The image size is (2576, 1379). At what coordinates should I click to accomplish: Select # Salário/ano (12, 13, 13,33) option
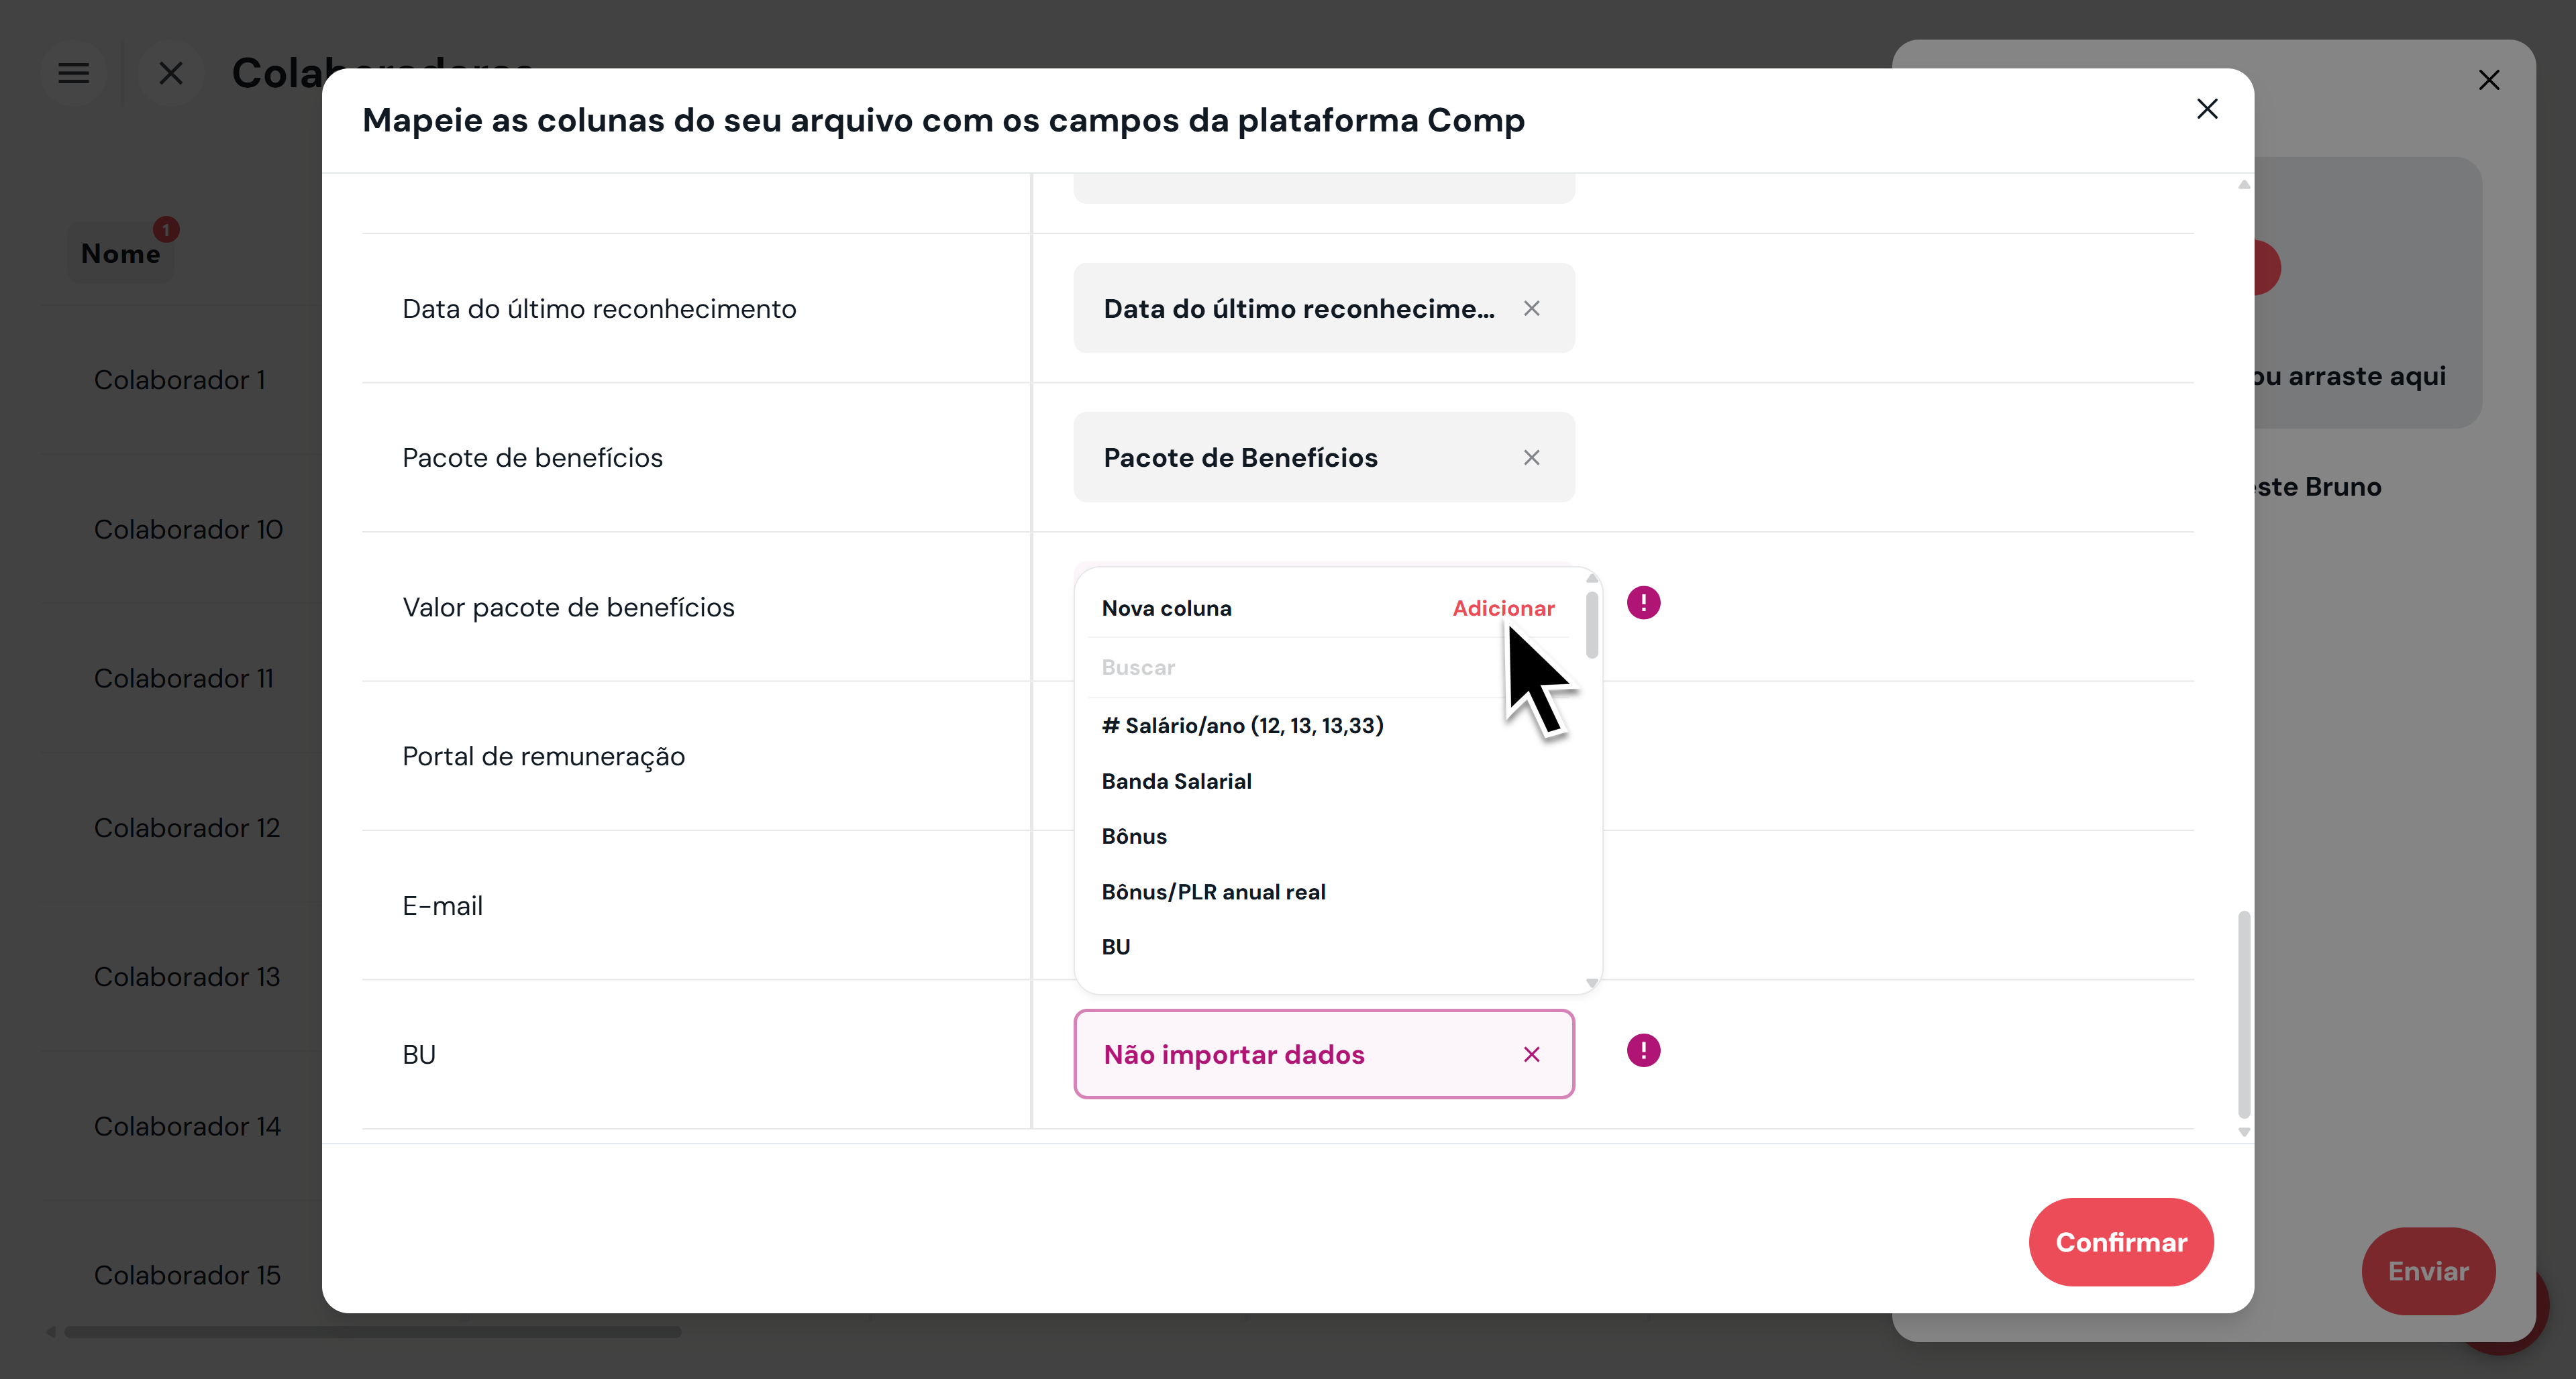pyautogui.click(x=1242, y=726)
